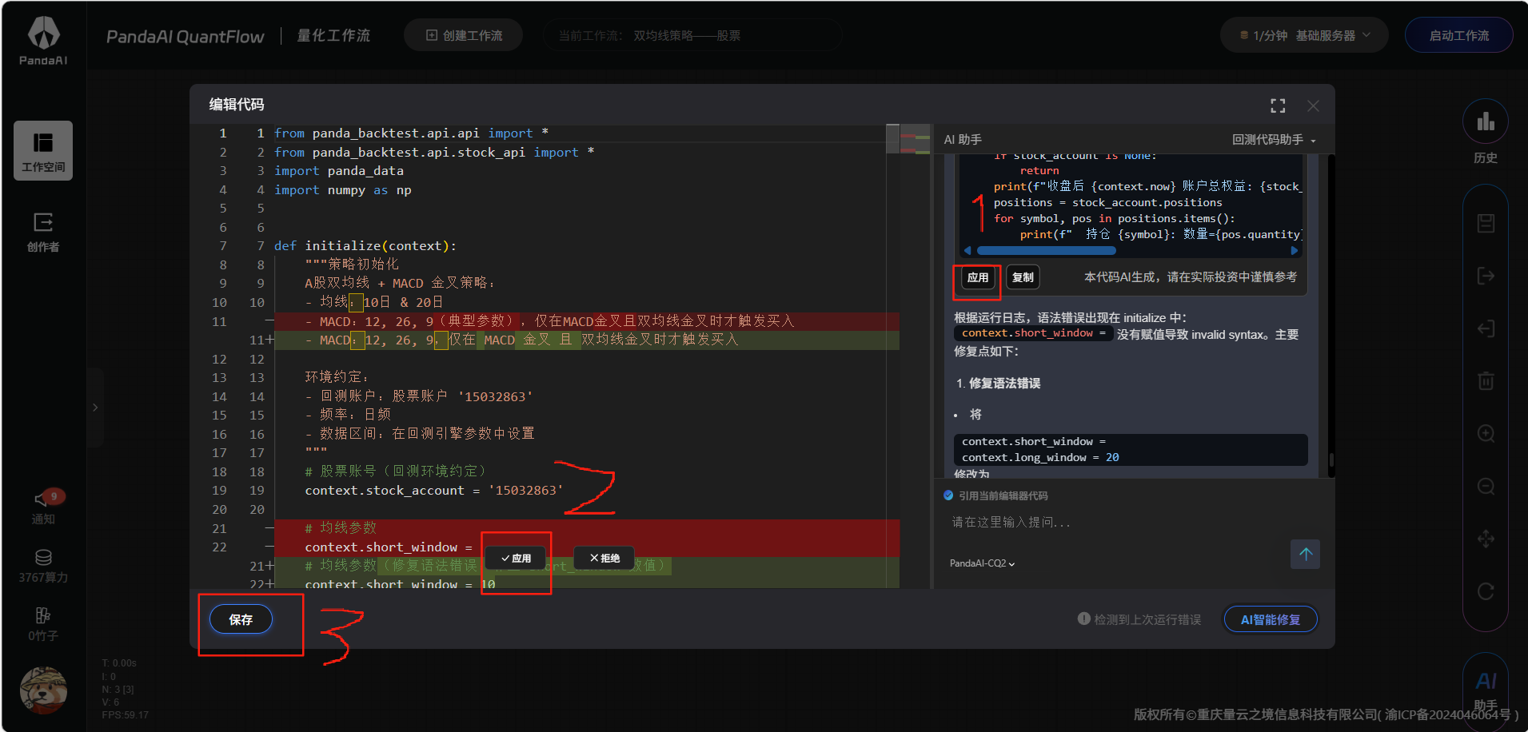Click the import arrow icon in right toolbar

[1486, 328]
